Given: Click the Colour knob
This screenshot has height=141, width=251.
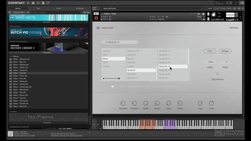Looking at the screenshot, I should (180, 103).
